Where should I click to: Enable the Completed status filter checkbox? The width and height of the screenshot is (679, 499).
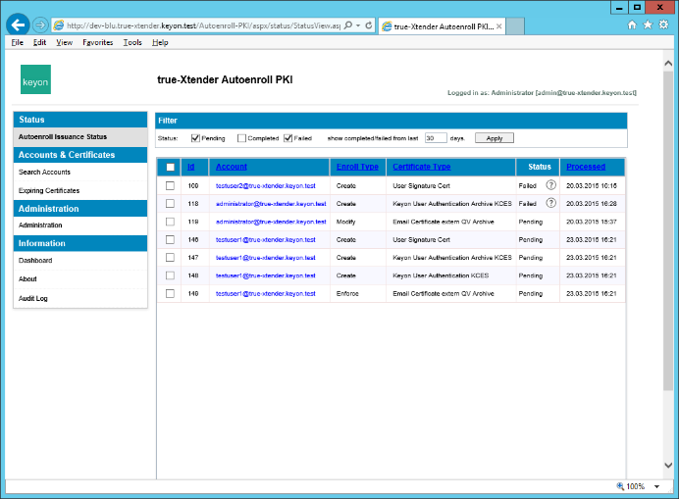[x=241, y=138]
